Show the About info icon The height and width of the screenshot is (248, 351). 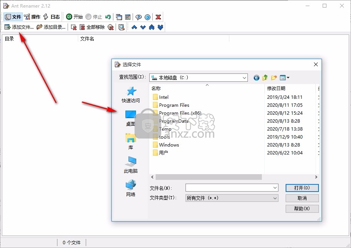[147, 17]
